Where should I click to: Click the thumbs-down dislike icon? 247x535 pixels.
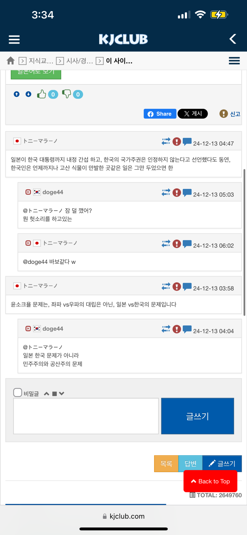(66, 94)
